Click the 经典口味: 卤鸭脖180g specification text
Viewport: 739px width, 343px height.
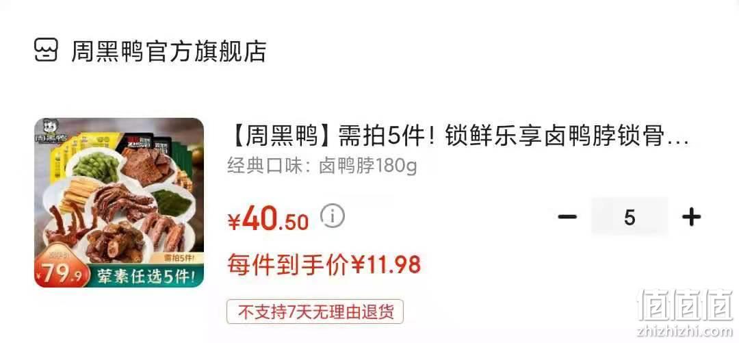point(322,166)
